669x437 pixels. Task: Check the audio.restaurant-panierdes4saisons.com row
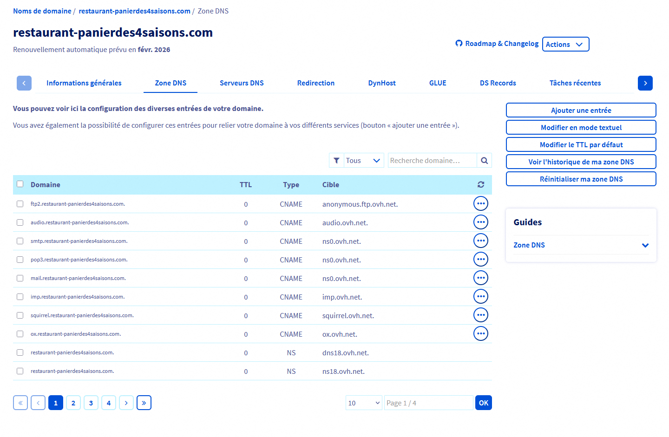point(20,222)
